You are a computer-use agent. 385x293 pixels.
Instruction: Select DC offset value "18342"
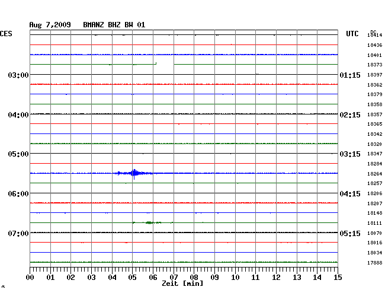point(375,134)
